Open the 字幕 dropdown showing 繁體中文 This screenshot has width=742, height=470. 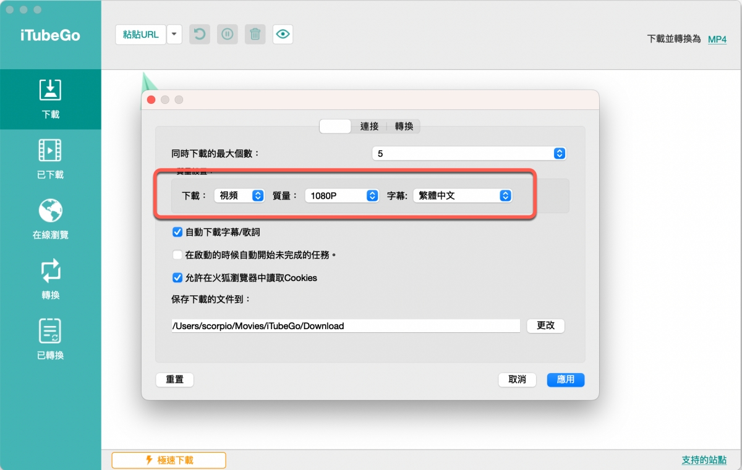pyautogui.click(x=462, y=195)
